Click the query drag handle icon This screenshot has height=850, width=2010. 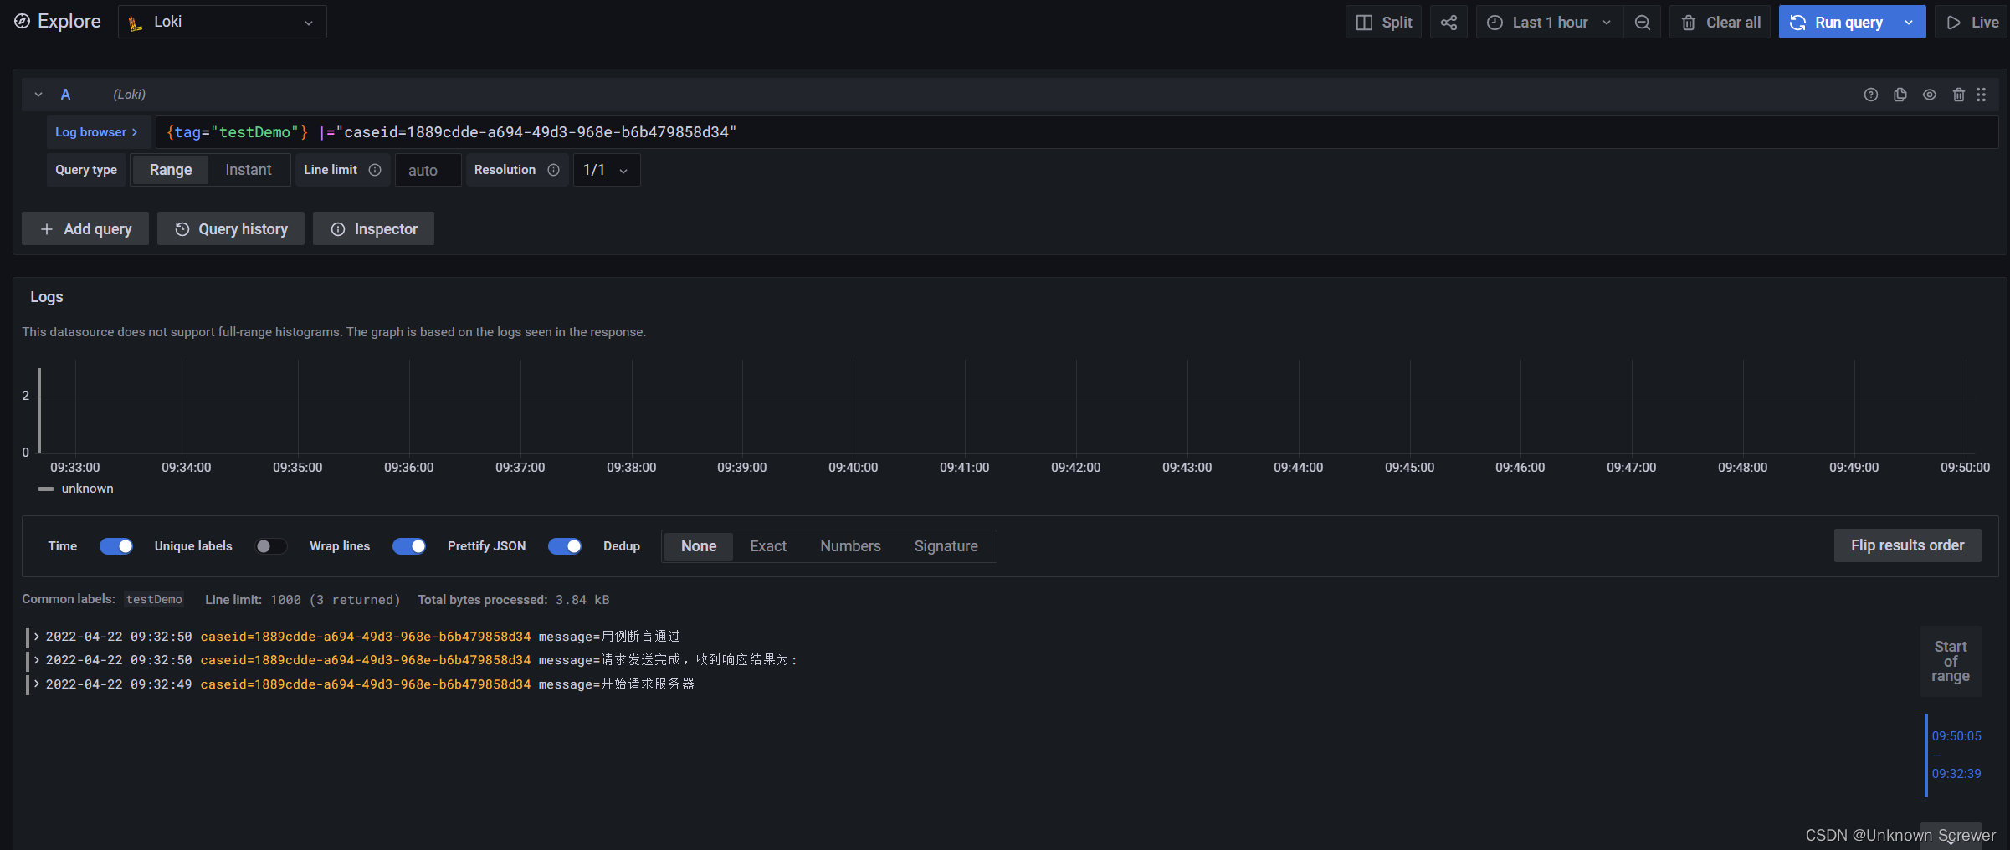click(x=1982, y=95)
